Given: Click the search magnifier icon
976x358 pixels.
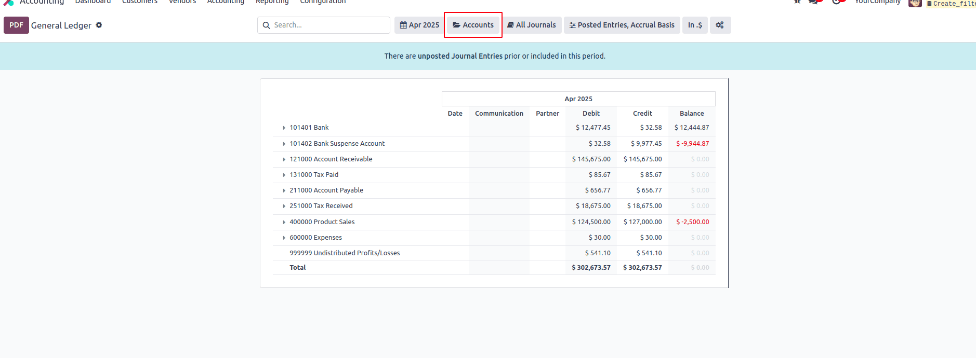Looking at the screenshot, I should tap(267, 25).
